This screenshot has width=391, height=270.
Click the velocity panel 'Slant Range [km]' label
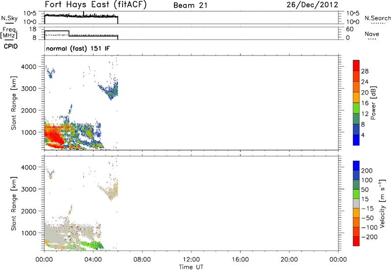point(14,204)
